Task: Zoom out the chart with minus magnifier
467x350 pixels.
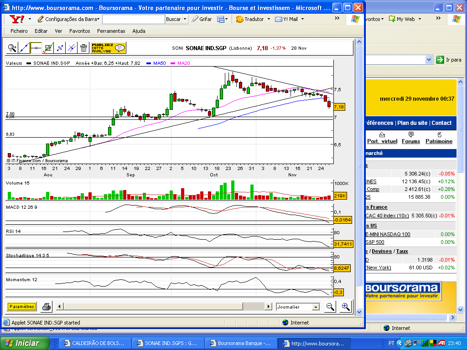Action: coord(330,307)
